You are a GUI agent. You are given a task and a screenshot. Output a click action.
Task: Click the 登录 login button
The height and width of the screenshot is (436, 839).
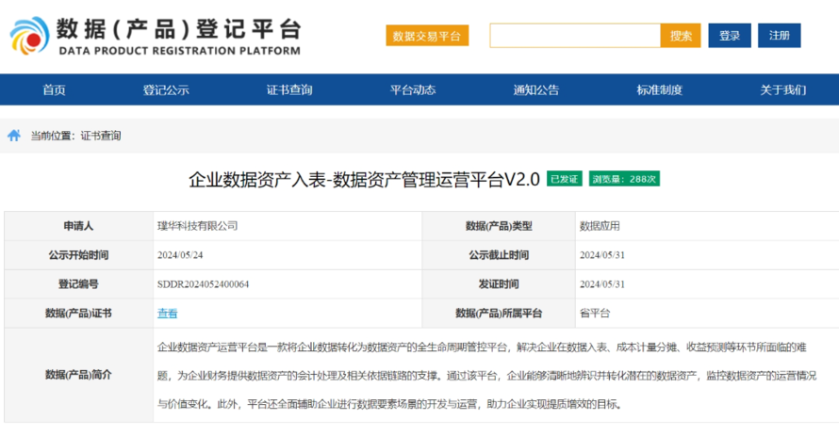tap(730, 36)
